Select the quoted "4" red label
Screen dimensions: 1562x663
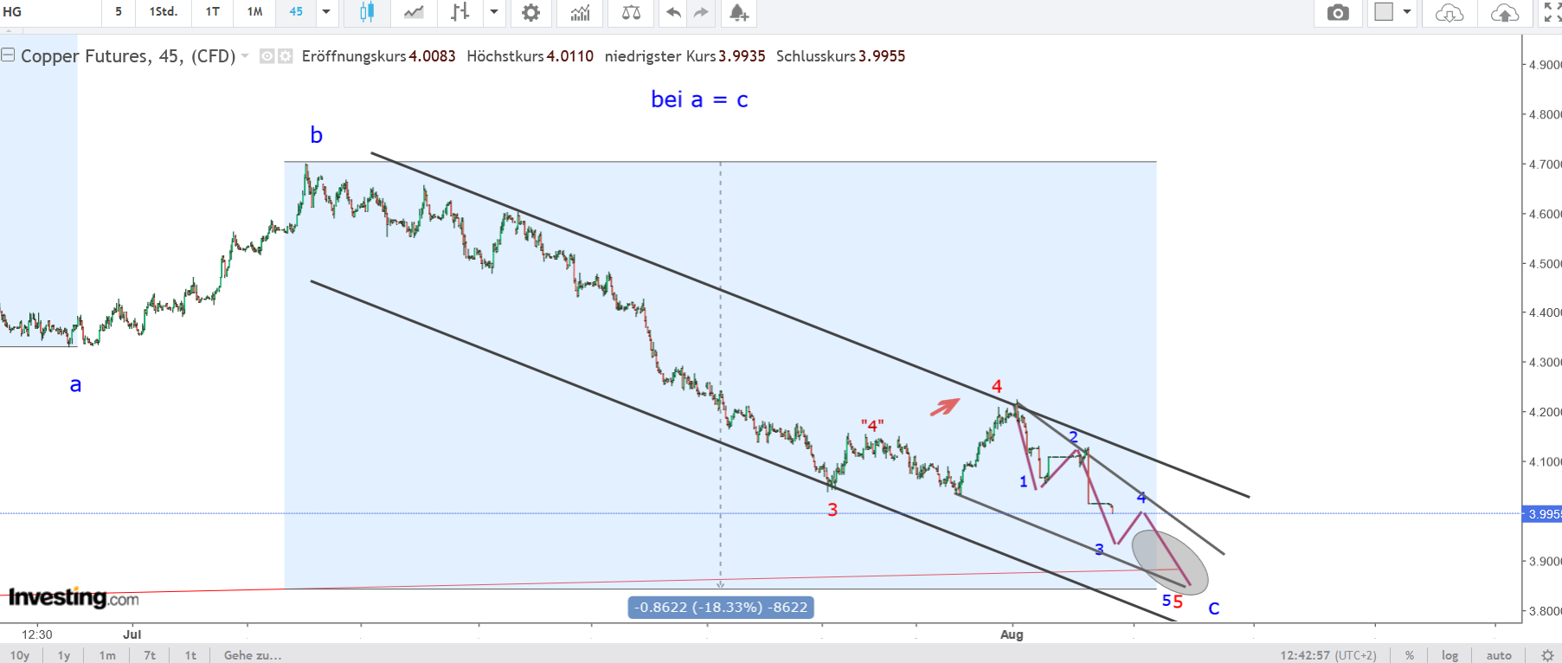872,425
